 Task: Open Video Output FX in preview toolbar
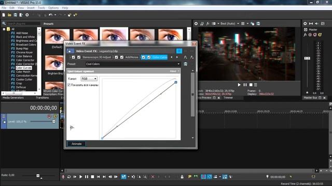click(x=208, y=24)
